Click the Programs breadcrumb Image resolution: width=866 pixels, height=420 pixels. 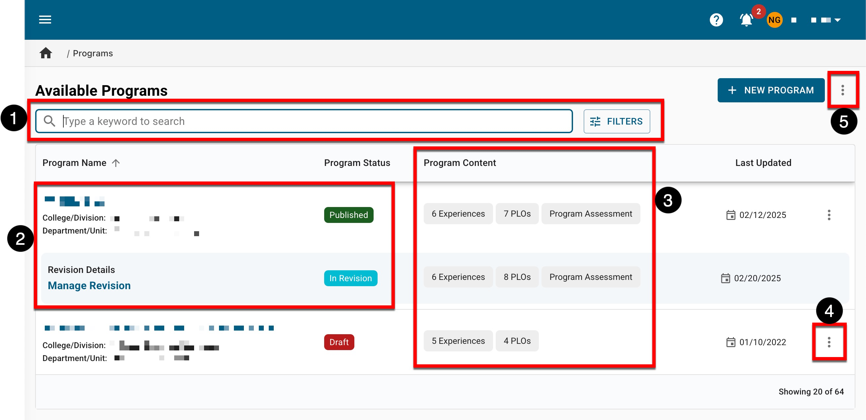[x=93, y=53]
